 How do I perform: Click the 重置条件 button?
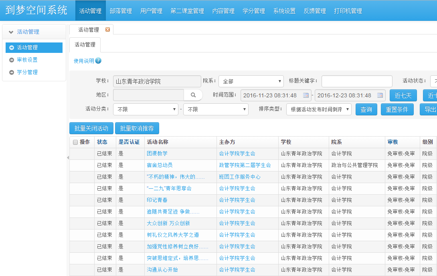(397, 109)
